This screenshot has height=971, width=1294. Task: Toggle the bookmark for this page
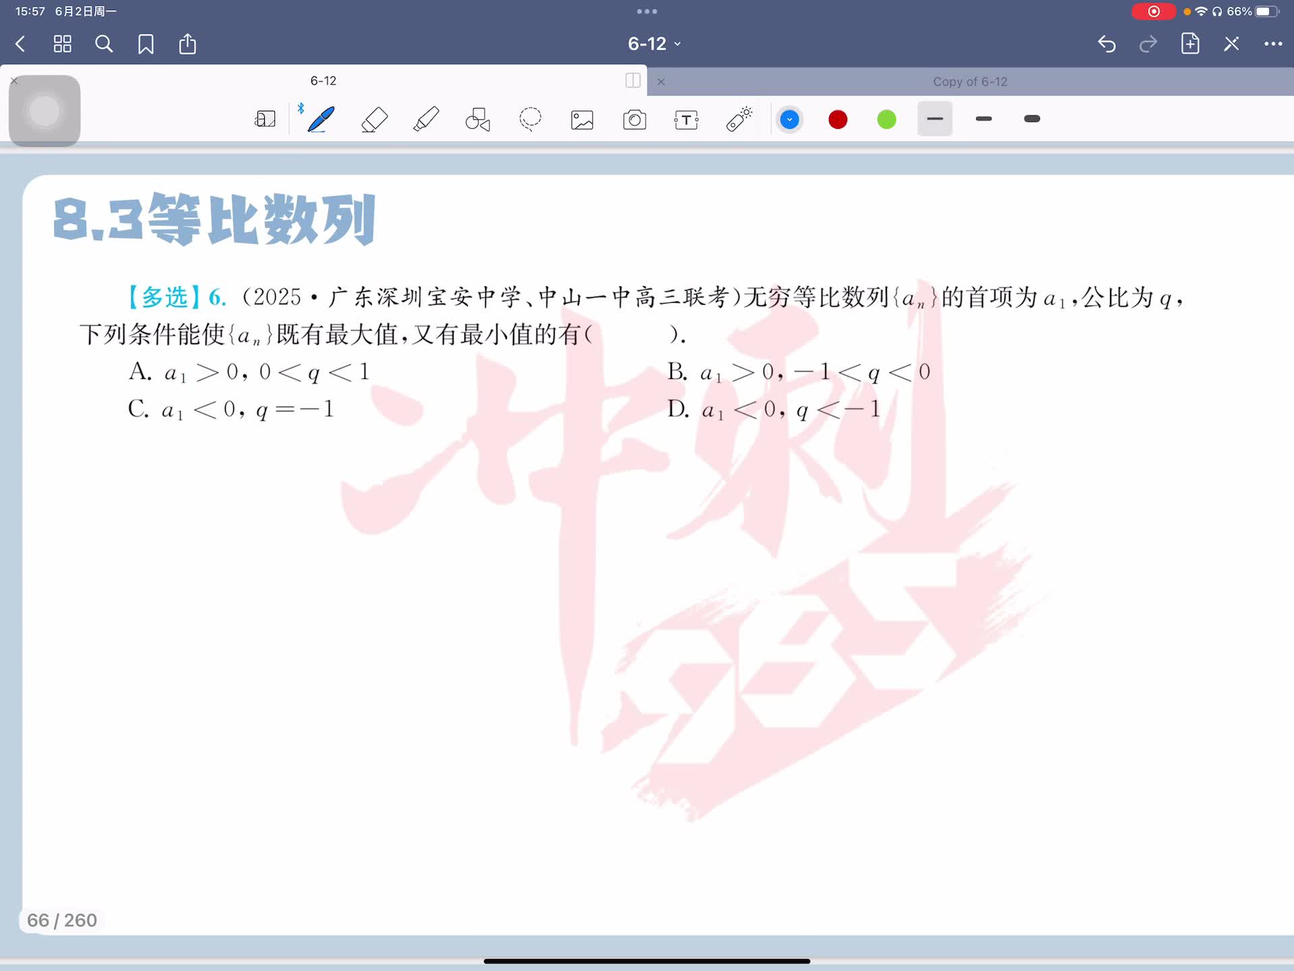(x=146, y=45)
